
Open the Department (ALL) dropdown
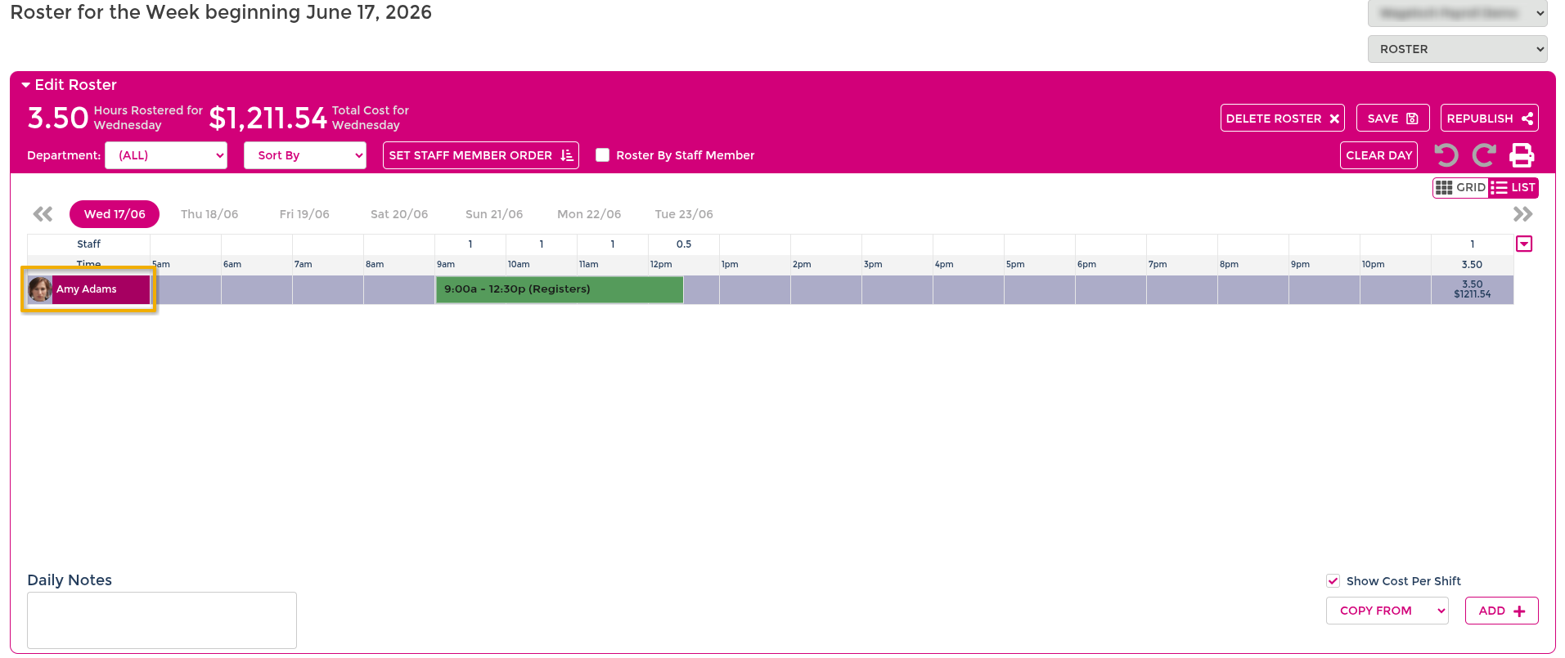click(166, 155)
